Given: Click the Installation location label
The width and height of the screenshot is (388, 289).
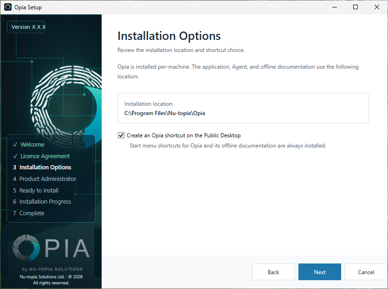Looking at the screenshot, I should [148, 103].
